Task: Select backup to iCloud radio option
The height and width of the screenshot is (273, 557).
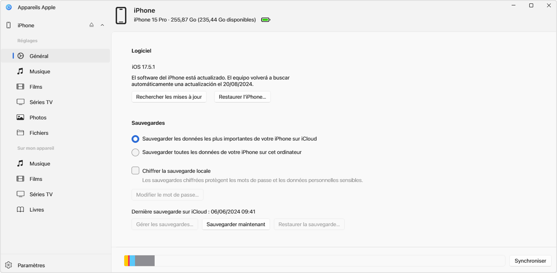Action: tap(135, 139)
